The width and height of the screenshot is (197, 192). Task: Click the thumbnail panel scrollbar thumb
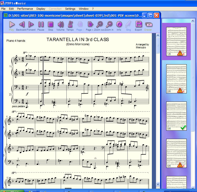(x=193, y=77)
